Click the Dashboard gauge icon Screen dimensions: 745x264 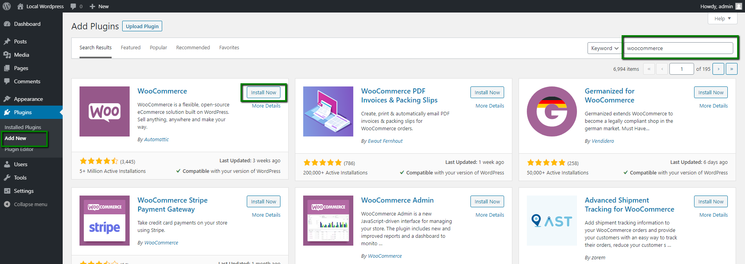click(7, 24)
